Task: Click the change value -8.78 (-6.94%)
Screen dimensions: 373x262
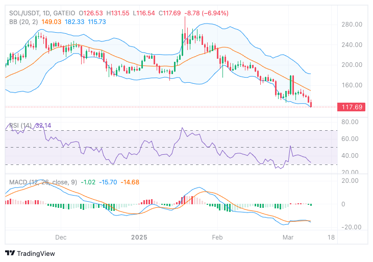Action: (x=207, y=13)
